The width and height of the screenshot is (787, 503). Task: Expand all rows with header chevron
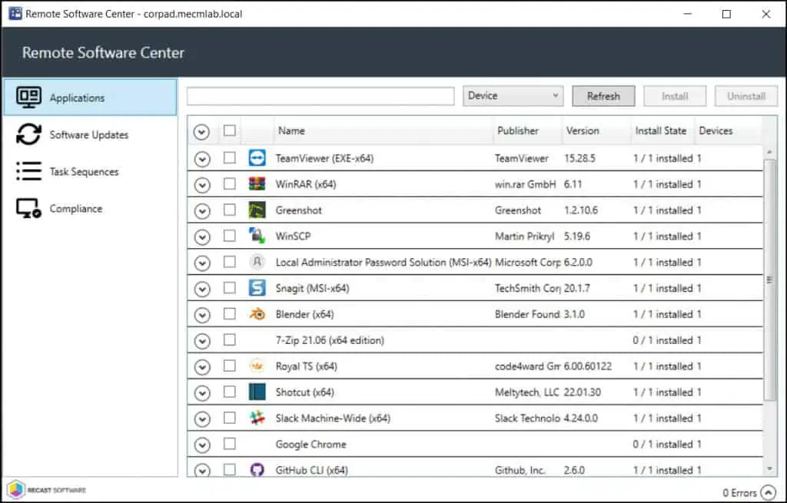point(201,132)
